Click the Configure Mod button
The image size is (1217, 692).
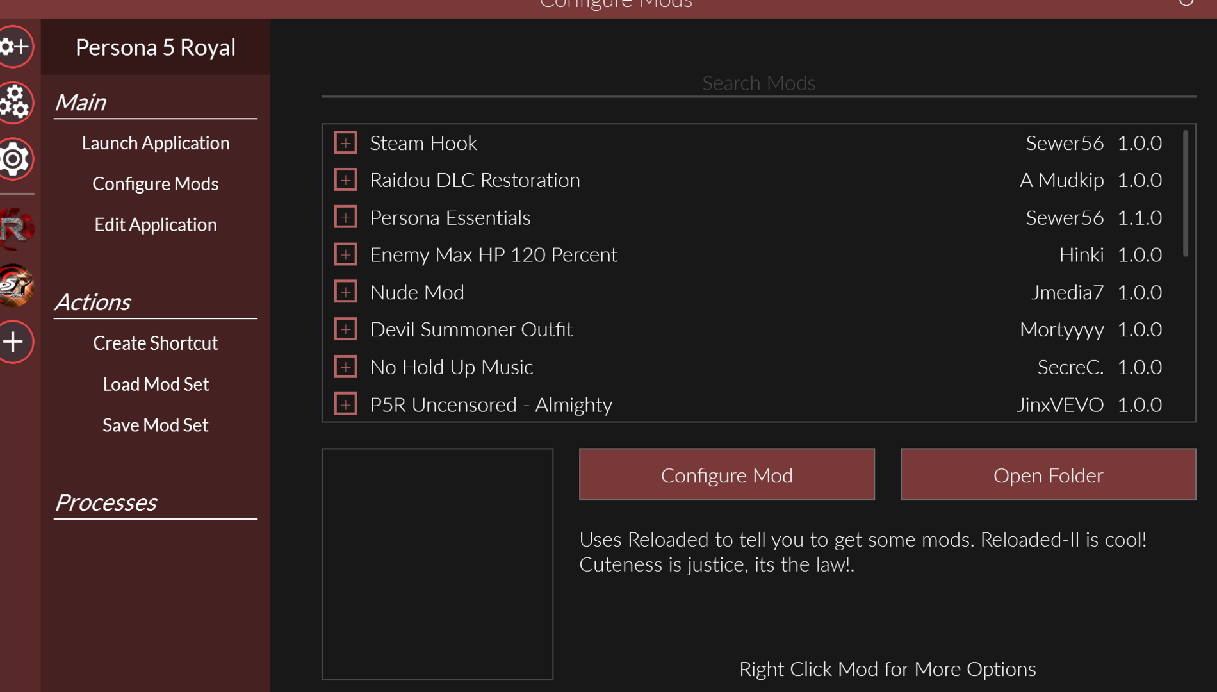[727, 475]
